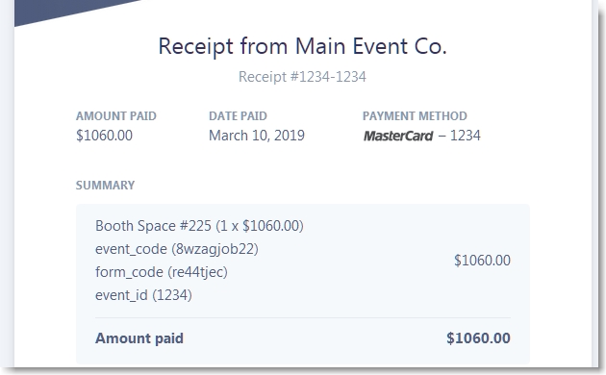Viewport: 606px width, 375px height.
Task: Click the bold Amount paid label
Action: 139,338
